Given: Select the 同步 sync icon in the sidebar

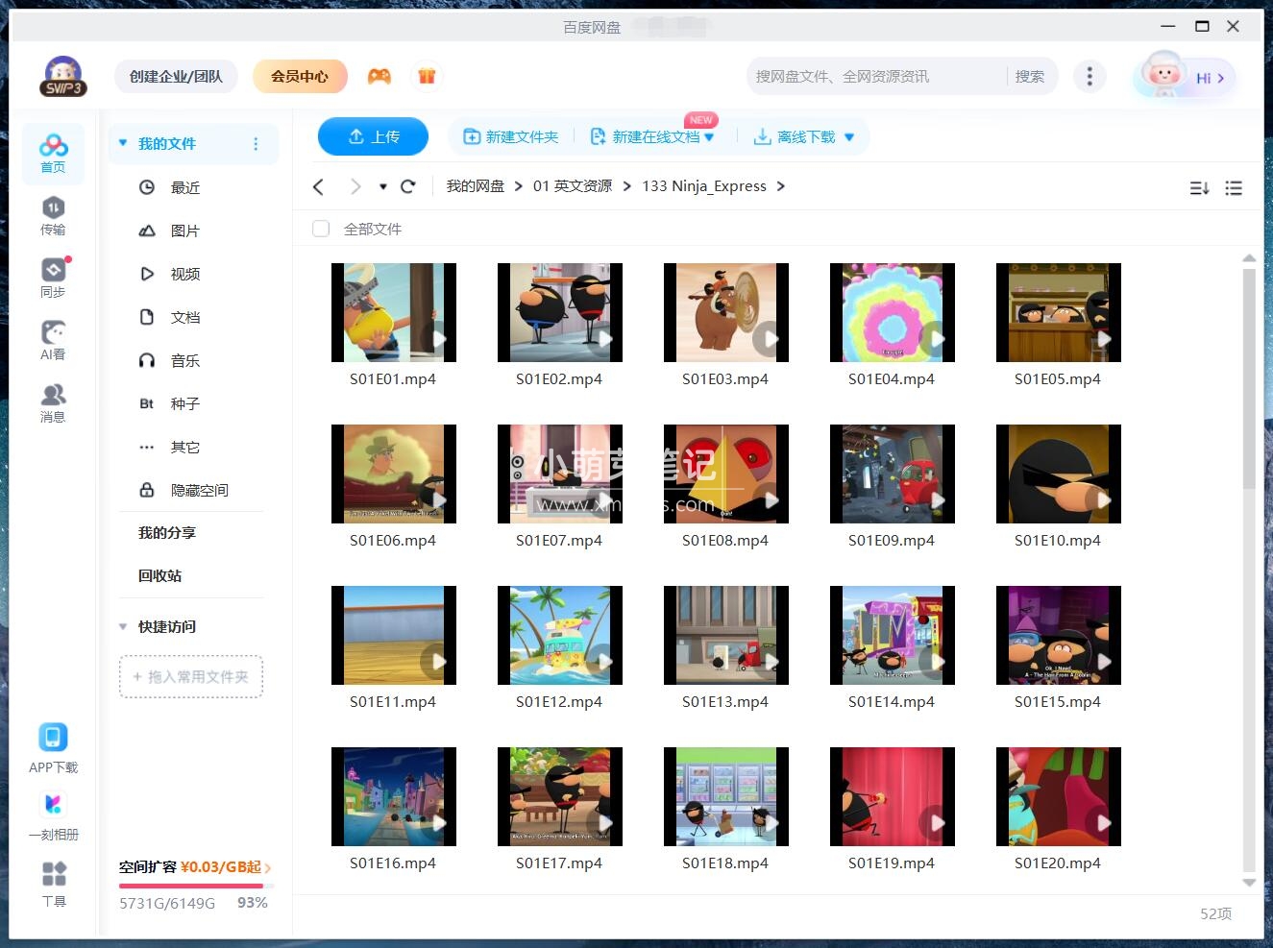Looking at the screenshot, I should pyautogui.click(x=53, y=276).
